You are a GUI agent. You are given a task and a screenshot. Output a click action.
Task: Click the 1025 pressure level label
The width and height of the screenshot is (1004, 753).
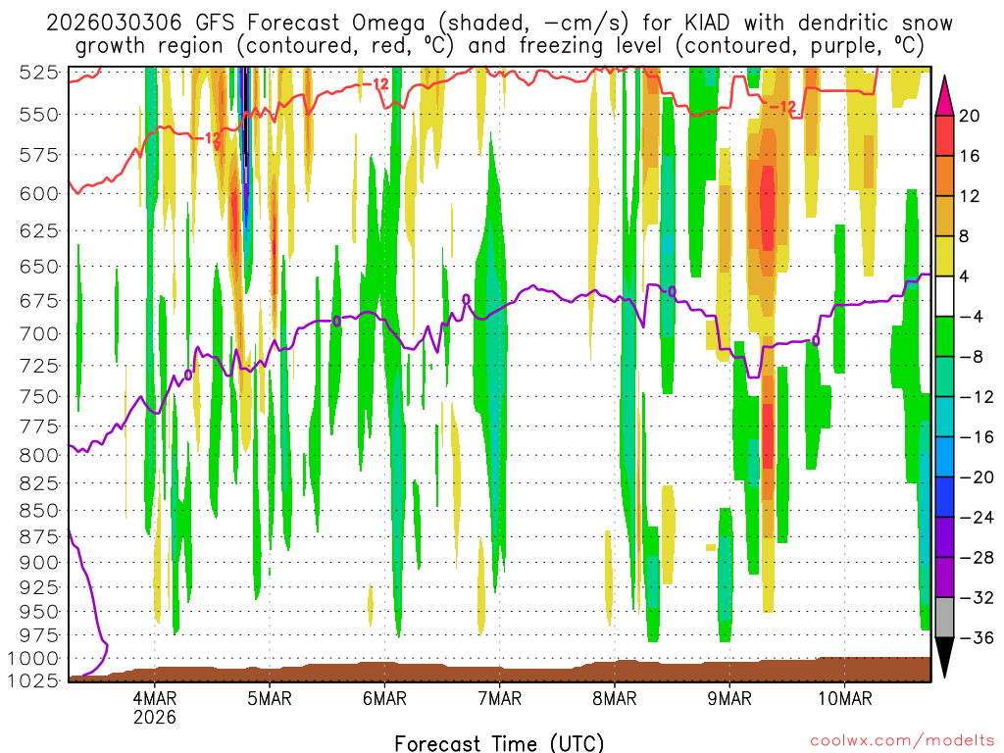[x=34, y=680]
